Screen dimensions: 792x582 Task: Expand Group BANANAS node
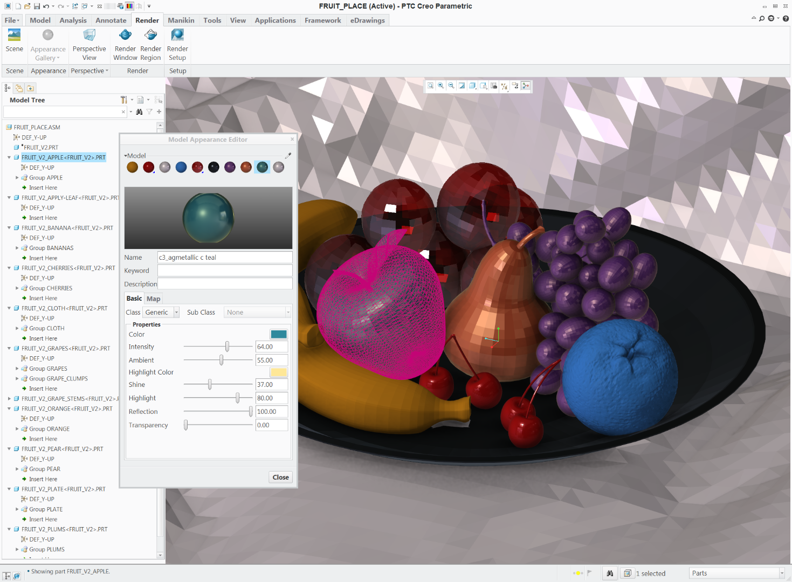tap(17, 248)
